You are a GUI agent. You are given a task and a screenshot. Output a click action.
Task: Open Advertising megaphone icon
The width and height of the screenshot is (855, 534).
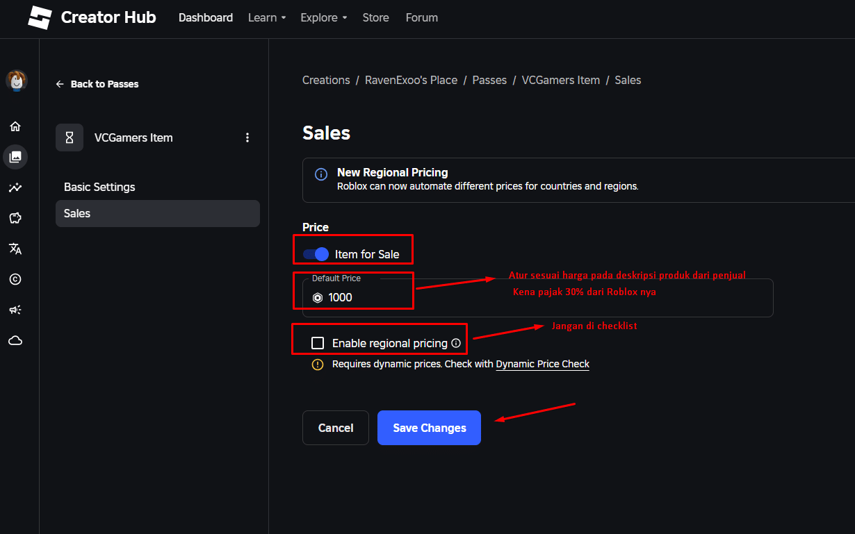tap(15, 310)
